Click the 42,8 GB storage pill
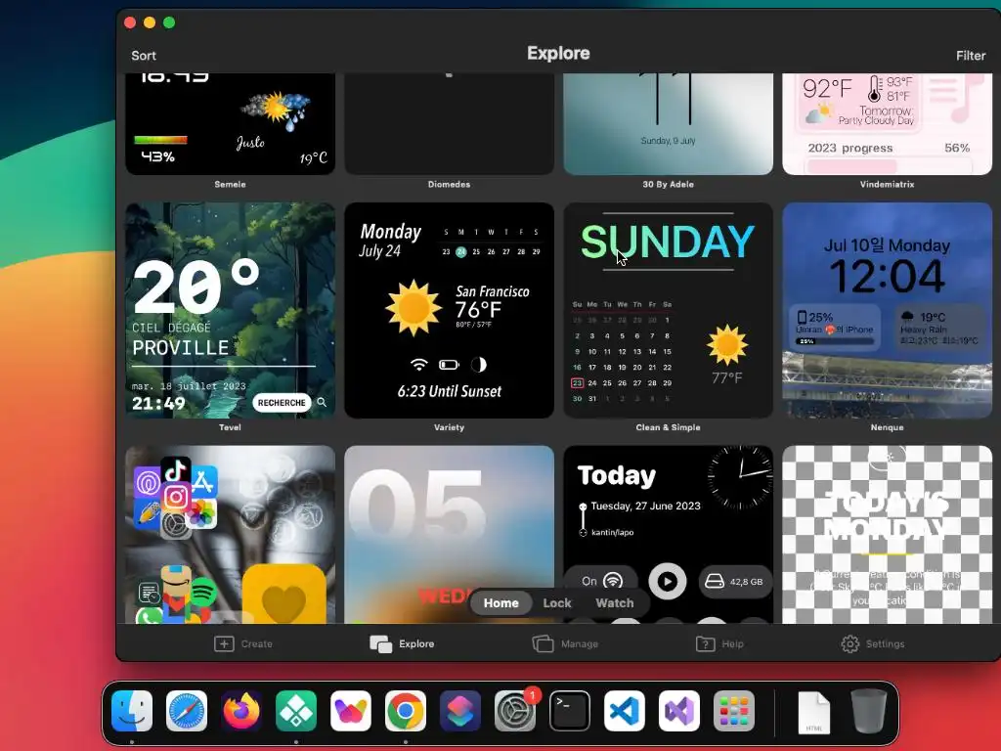1001x751 pixels. point(735,582)
